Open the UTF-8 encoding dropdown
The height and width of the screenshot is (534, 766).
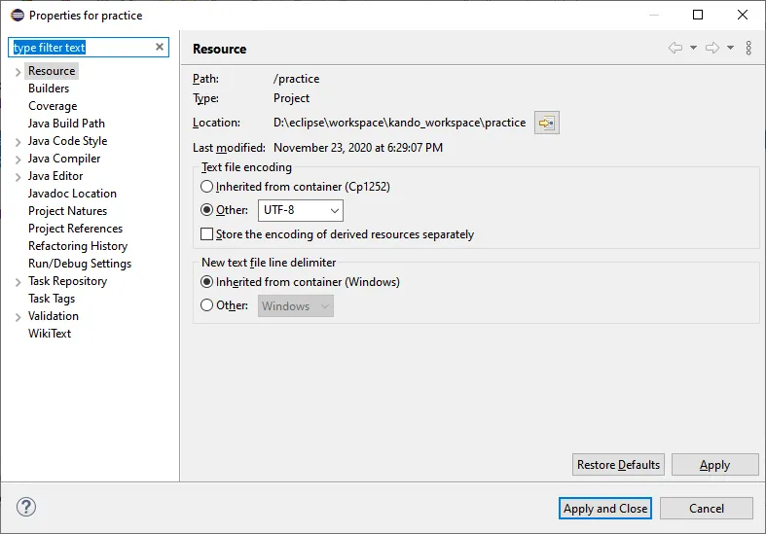point(300,210)
